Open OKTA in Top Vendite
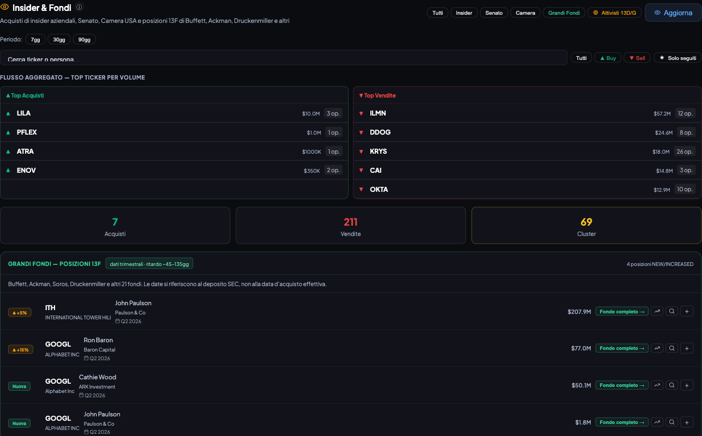 (527, 190)
